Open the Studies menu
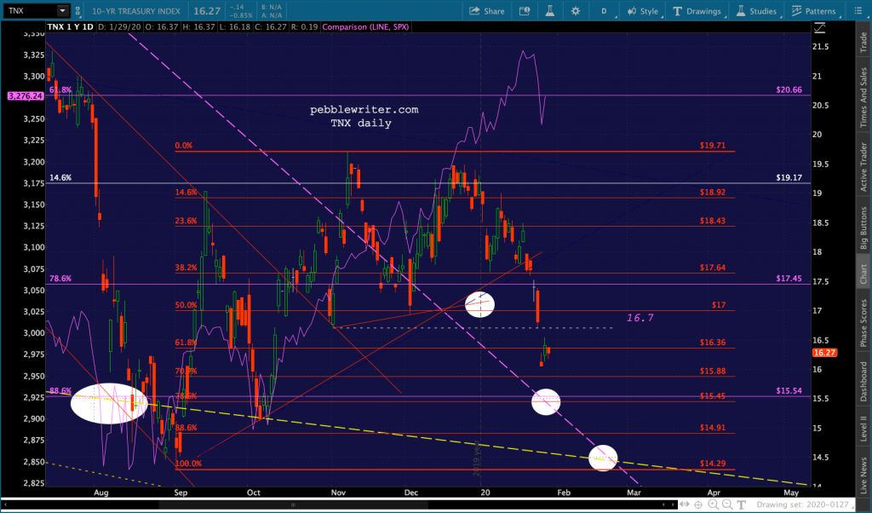The image size is (872, 513). click(x=757, y=11)
